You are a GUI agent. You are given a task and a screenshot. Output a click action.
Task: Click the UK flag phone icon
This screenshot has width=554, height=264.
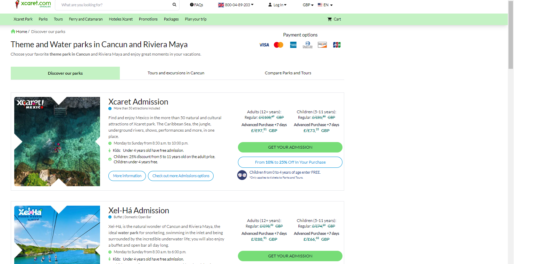click(221, 5)
